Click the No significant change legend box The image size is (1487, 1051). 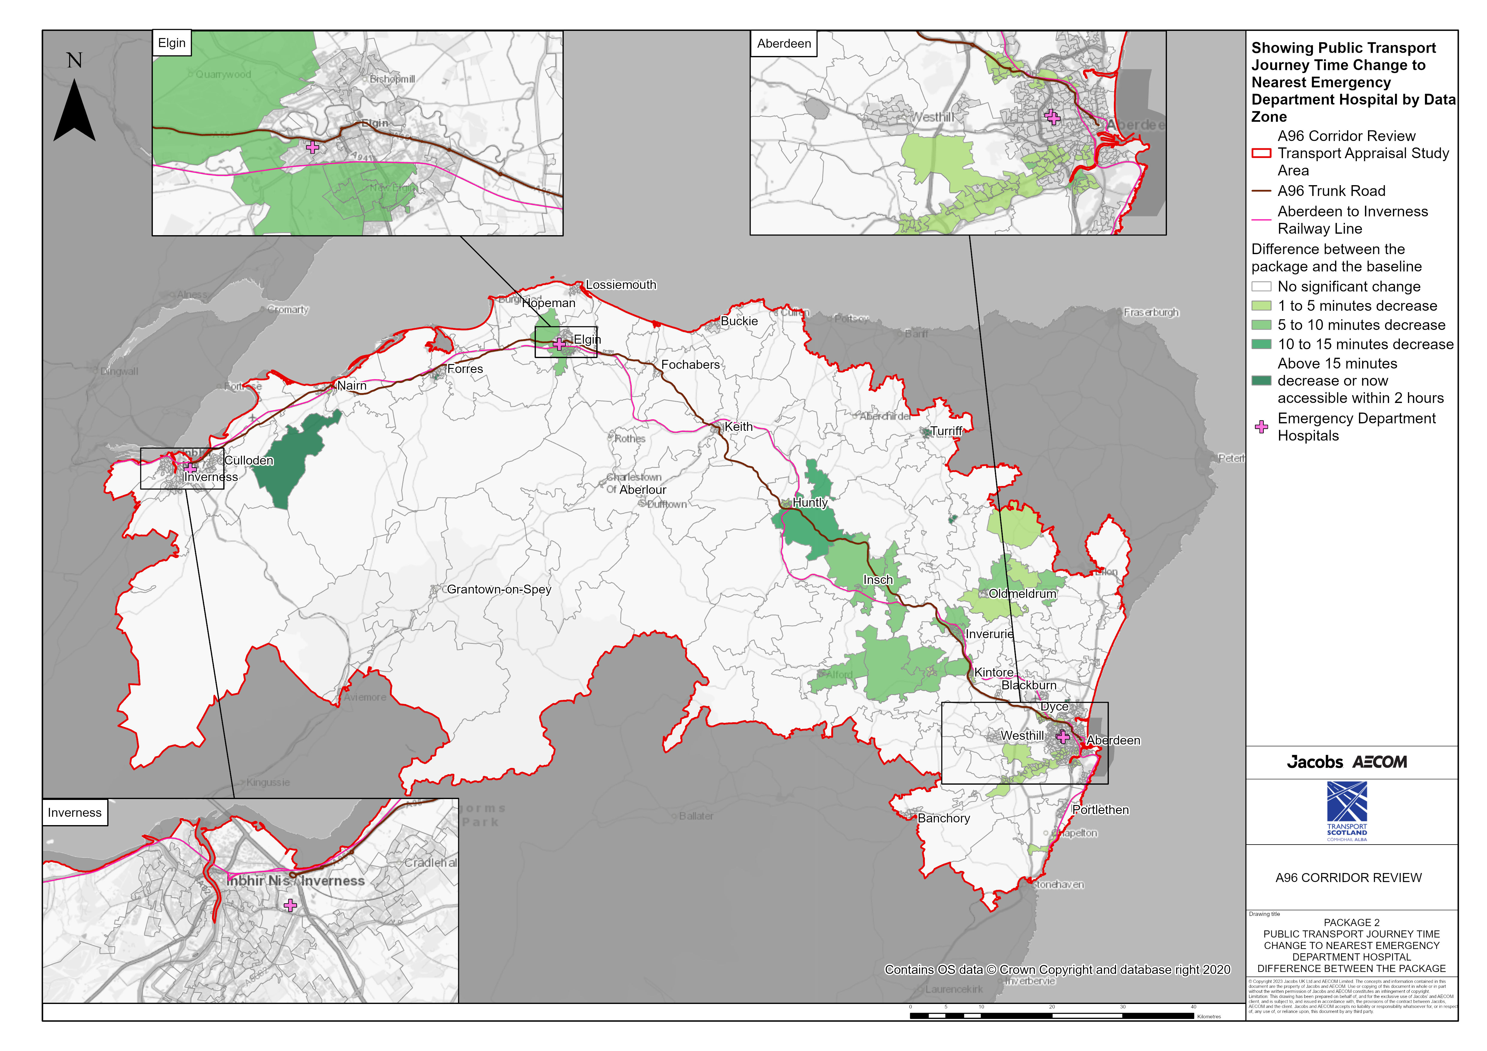(1262, 286)
